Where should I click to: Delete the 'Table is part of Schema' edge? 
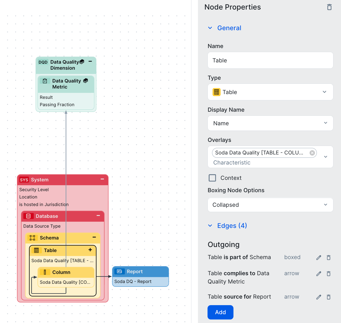(x=328, y=257)
